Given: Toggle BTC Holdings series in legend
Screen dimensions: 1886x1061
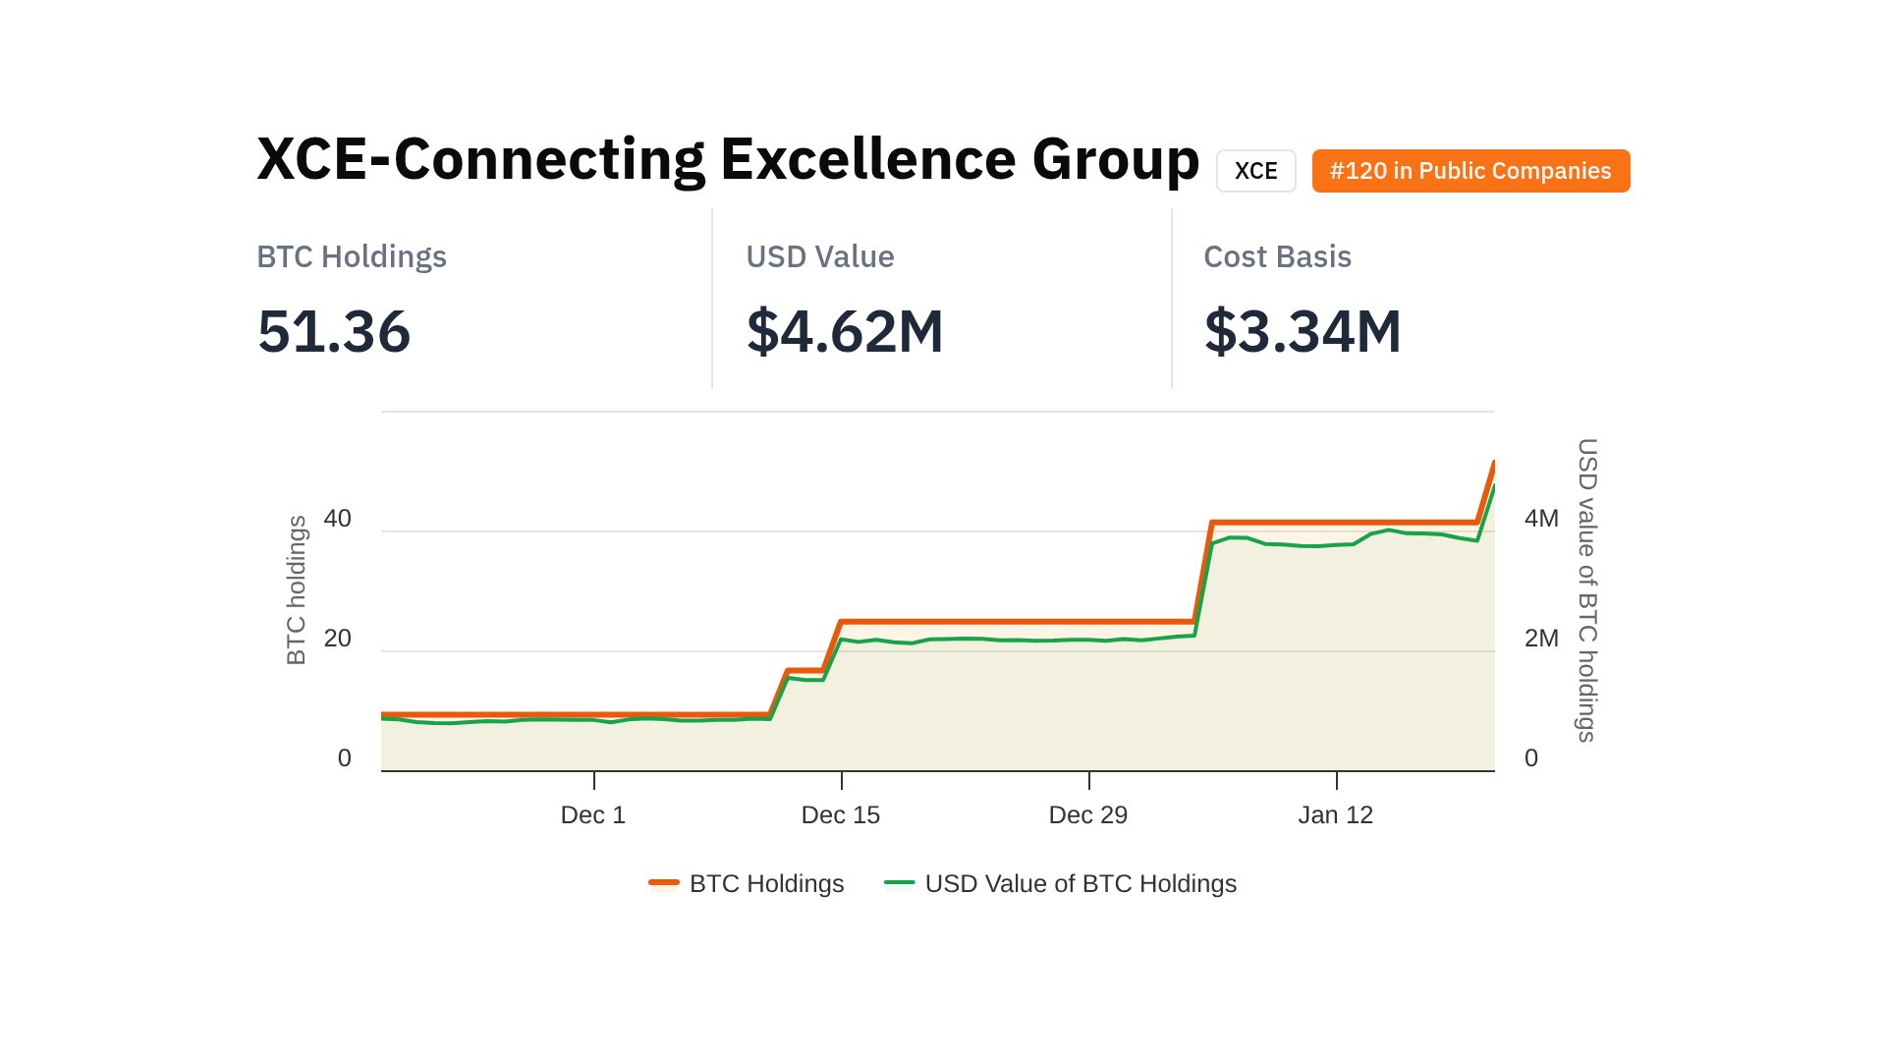Looking at the screenshot, I should (x=766, y=883).
